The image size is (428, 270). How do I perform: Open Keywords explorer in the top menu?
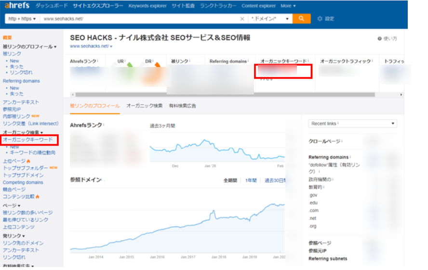(x=147, y=6)
